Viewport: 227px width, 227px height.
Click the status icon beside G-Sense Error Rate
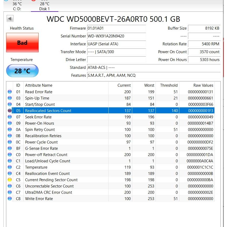click(x=10, y=148)
